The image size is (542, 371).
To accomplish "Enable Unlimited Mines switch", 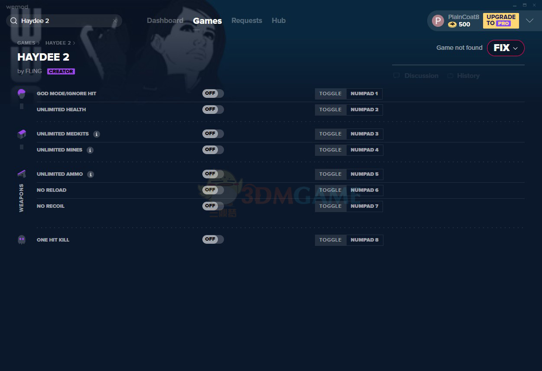I will 213,150.
